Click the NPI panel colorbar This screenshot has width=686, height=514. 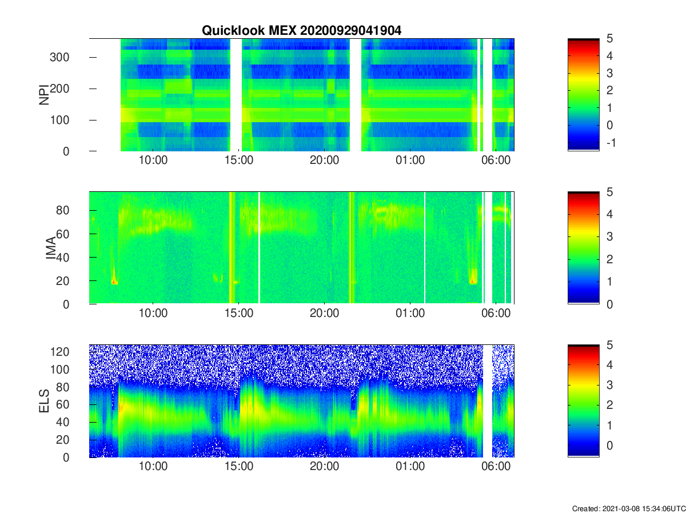click(583, 94)
